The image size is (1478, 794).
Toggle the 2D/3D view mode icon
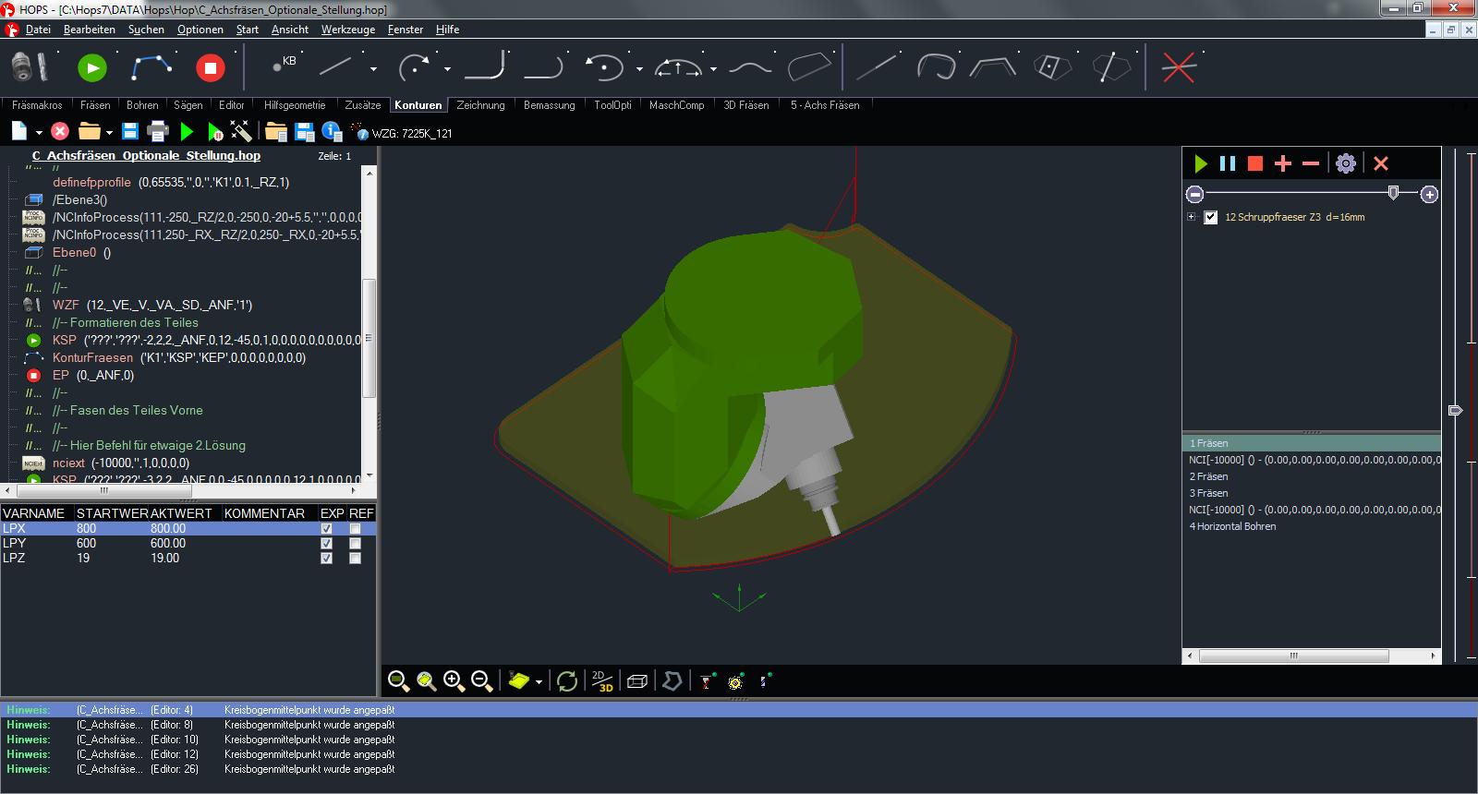pyautogui.click(x=602, y=681)
